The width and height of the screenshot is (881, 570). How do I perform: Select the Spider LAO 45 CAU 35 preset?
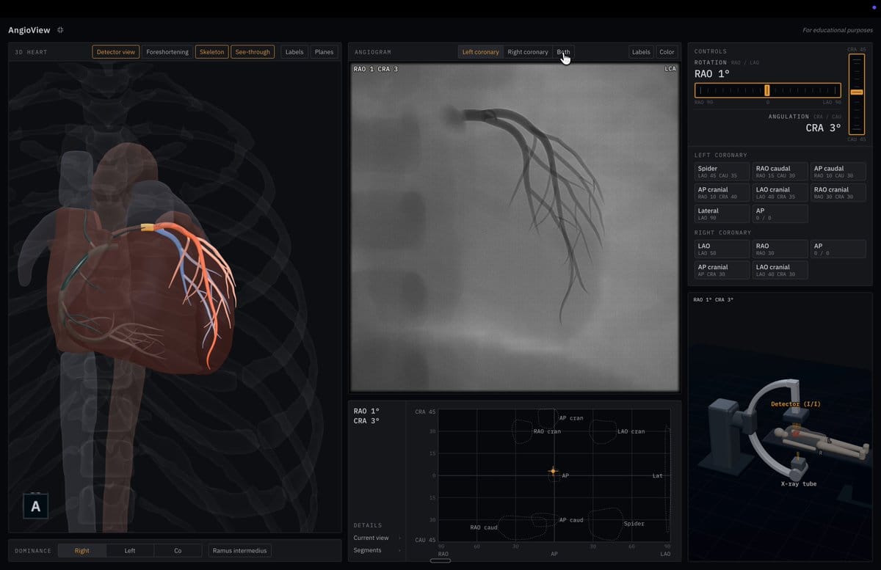click(722, 172)
